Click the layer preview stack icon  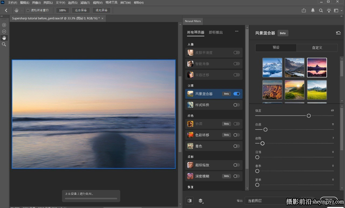pyautogui.click(x=201, y=200)
